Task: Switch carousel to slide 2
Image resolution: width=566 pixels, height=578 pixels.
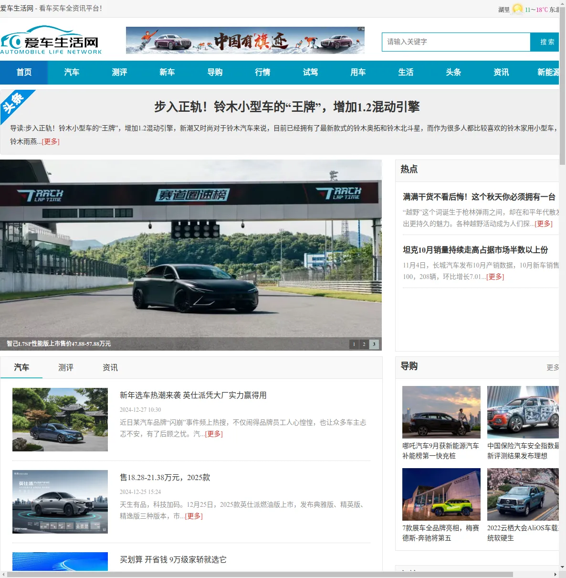Action: 364,344
